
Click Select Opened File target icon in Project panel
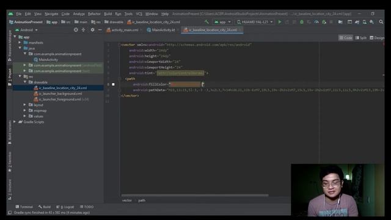coord(76,30)
